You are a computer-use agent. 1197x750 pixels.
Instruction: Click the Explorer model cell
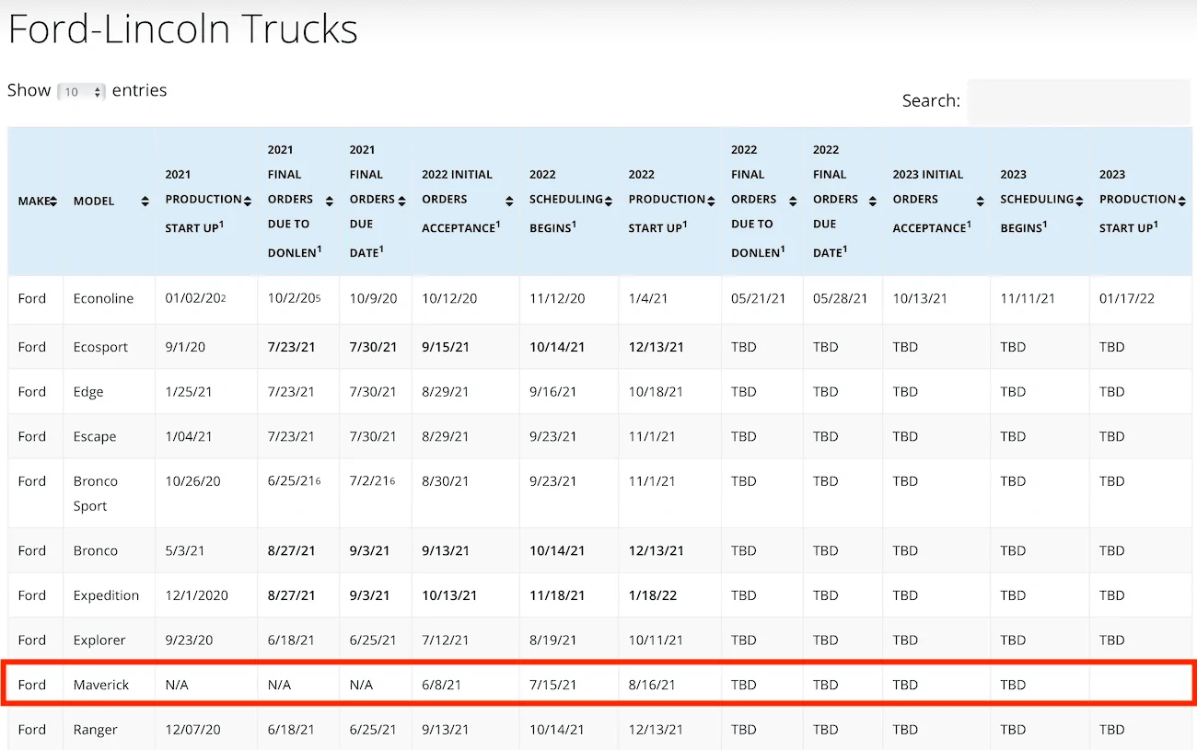coord(99,640)
